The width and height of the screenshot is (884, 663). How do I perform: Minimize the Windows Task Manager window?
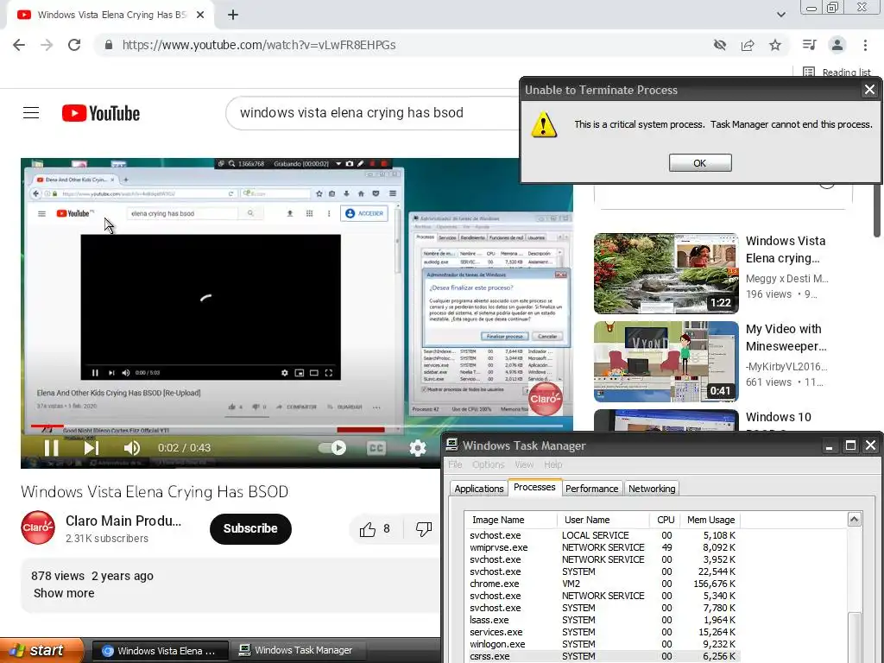(x=829, y=446)
